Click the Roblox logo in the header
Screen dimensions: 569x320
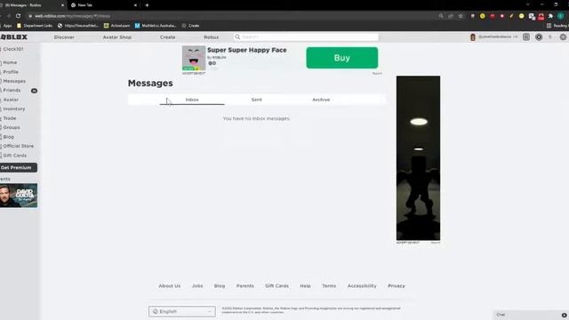14,37
